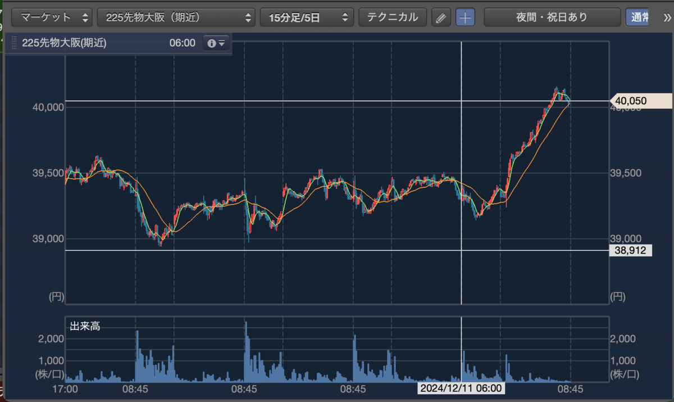Click the 40,050 current price tag
Image resolution: width=674 pixels, height=402 pixels.
pos(640,101)
